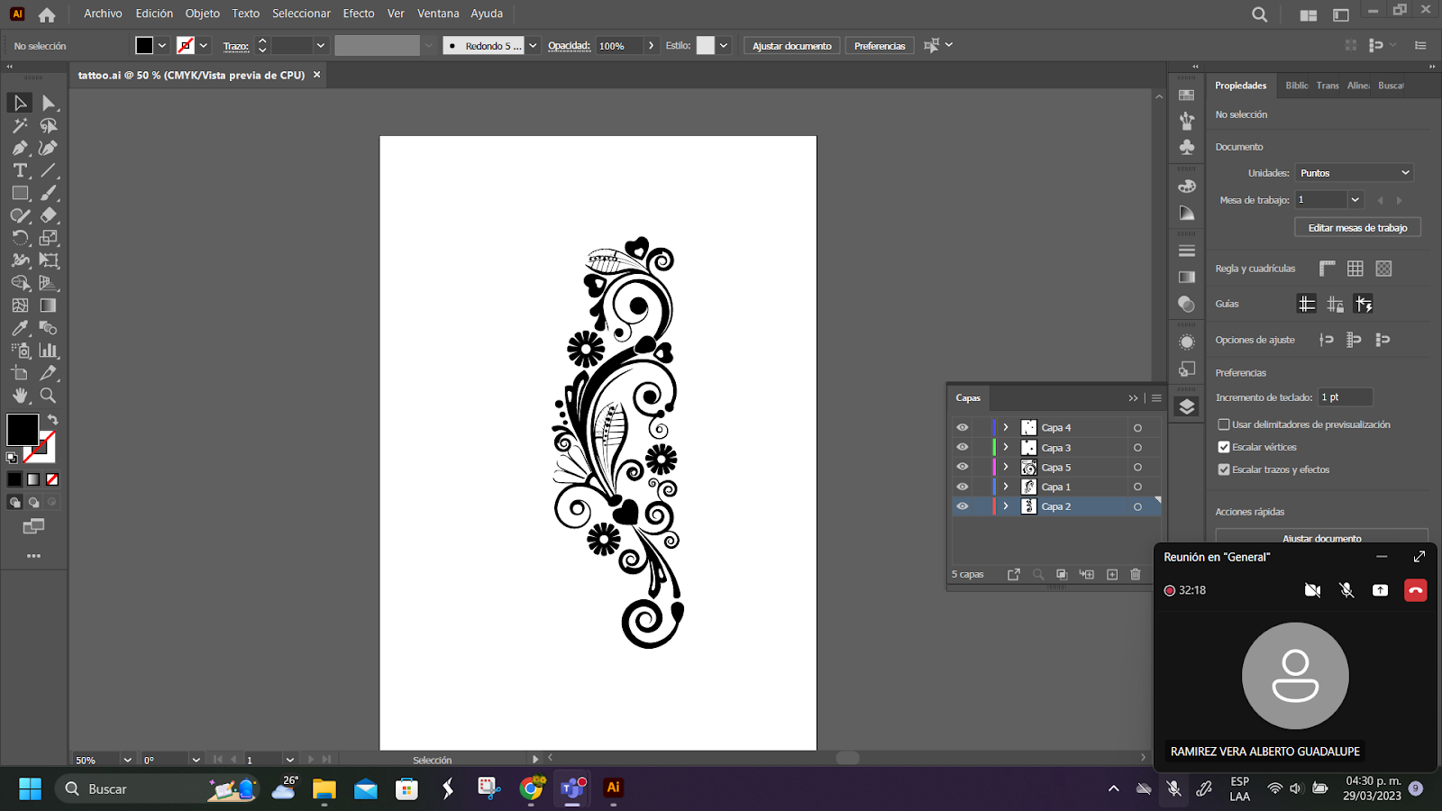
Task: Uncheck Escalar trazos y efectos checkbox
Action: tap(1224, 469)
